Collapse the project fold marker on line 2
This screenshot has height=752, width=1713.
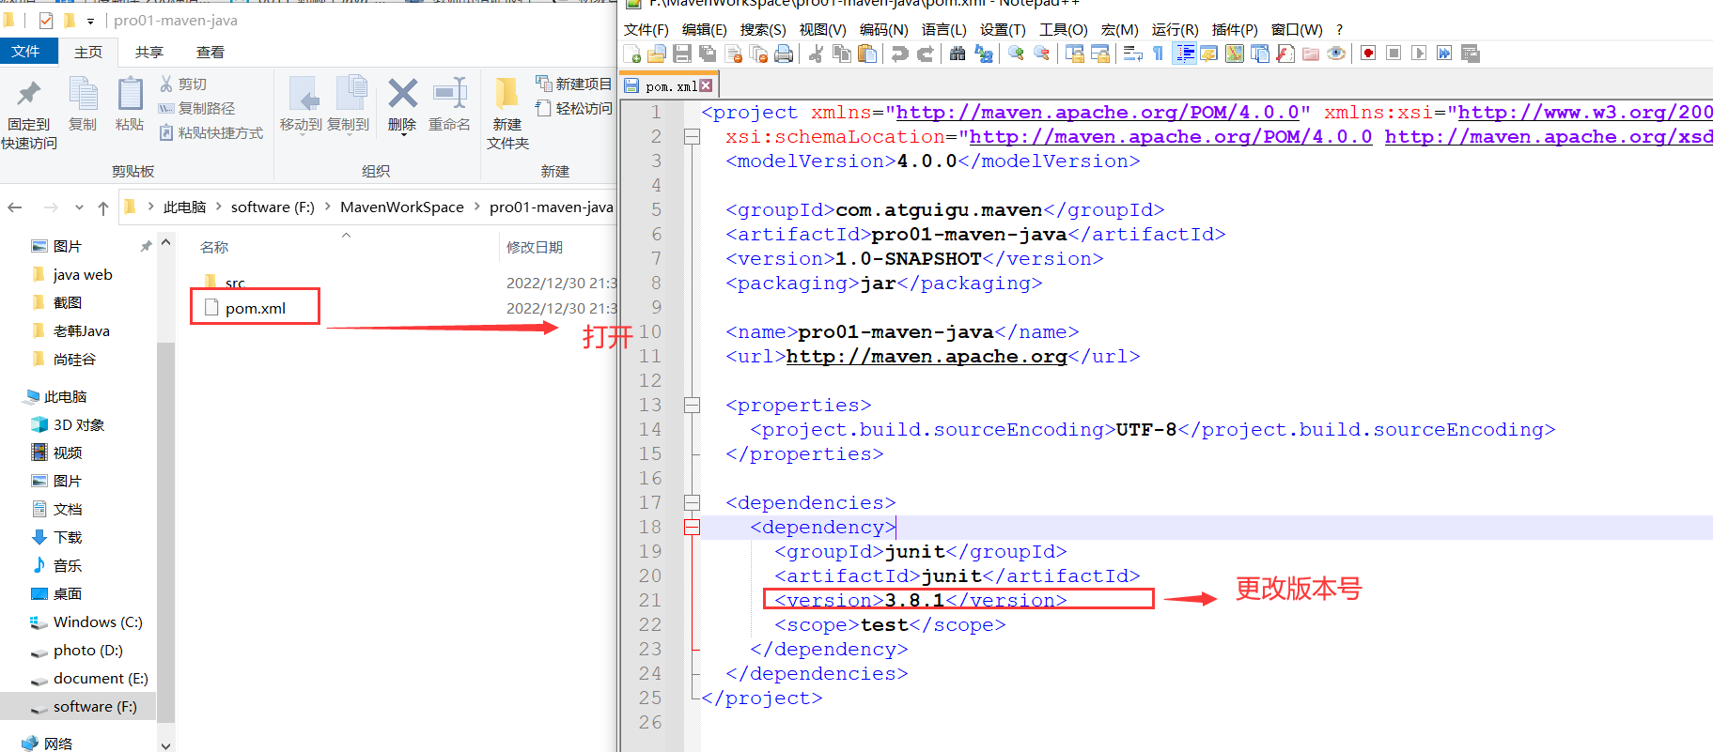(692, 137)
